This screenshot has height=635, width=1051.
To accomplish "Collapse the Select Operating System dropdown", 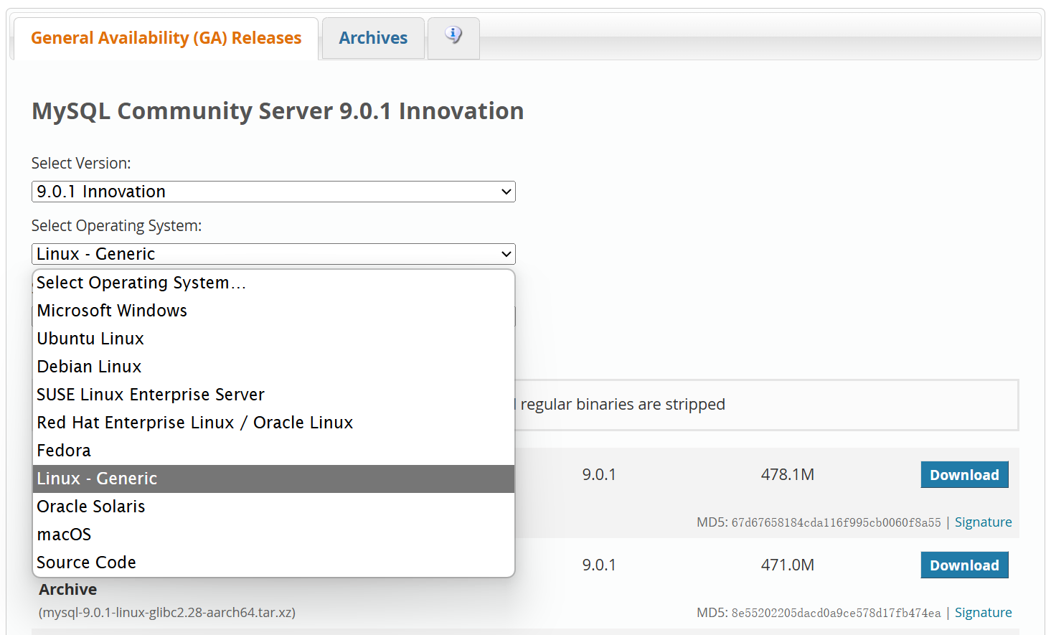I will click(x=273, y=254).
